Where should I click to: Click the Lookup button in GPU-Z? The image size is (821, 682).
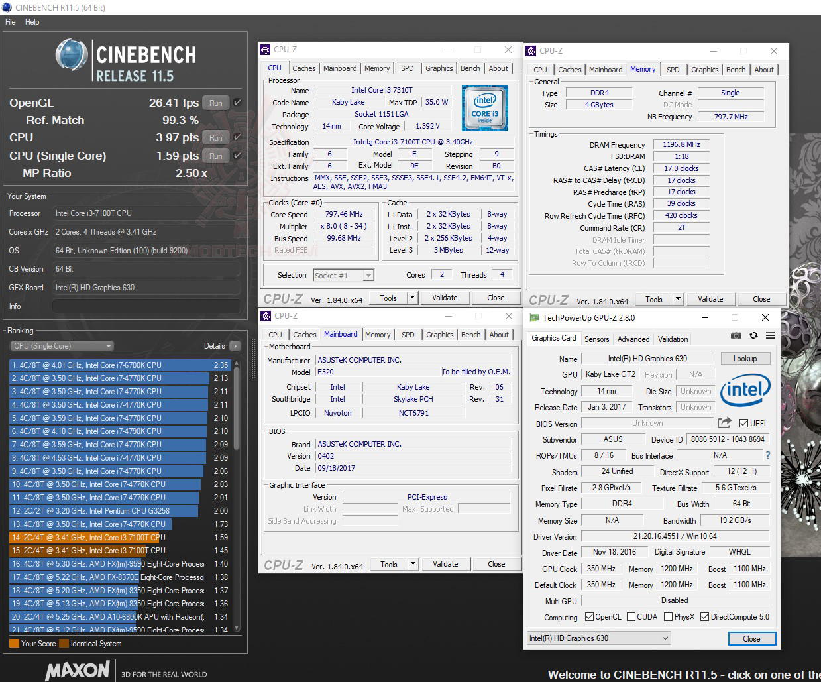745,358
